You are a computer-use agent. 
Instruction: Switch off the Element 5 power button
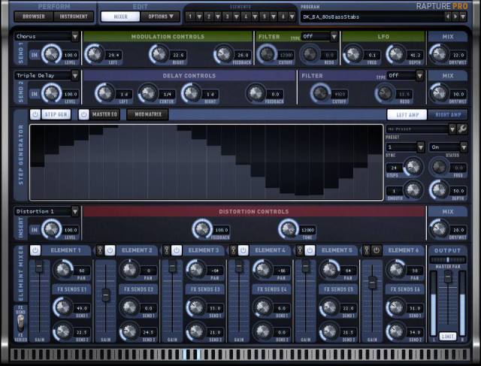pos(310,250)
